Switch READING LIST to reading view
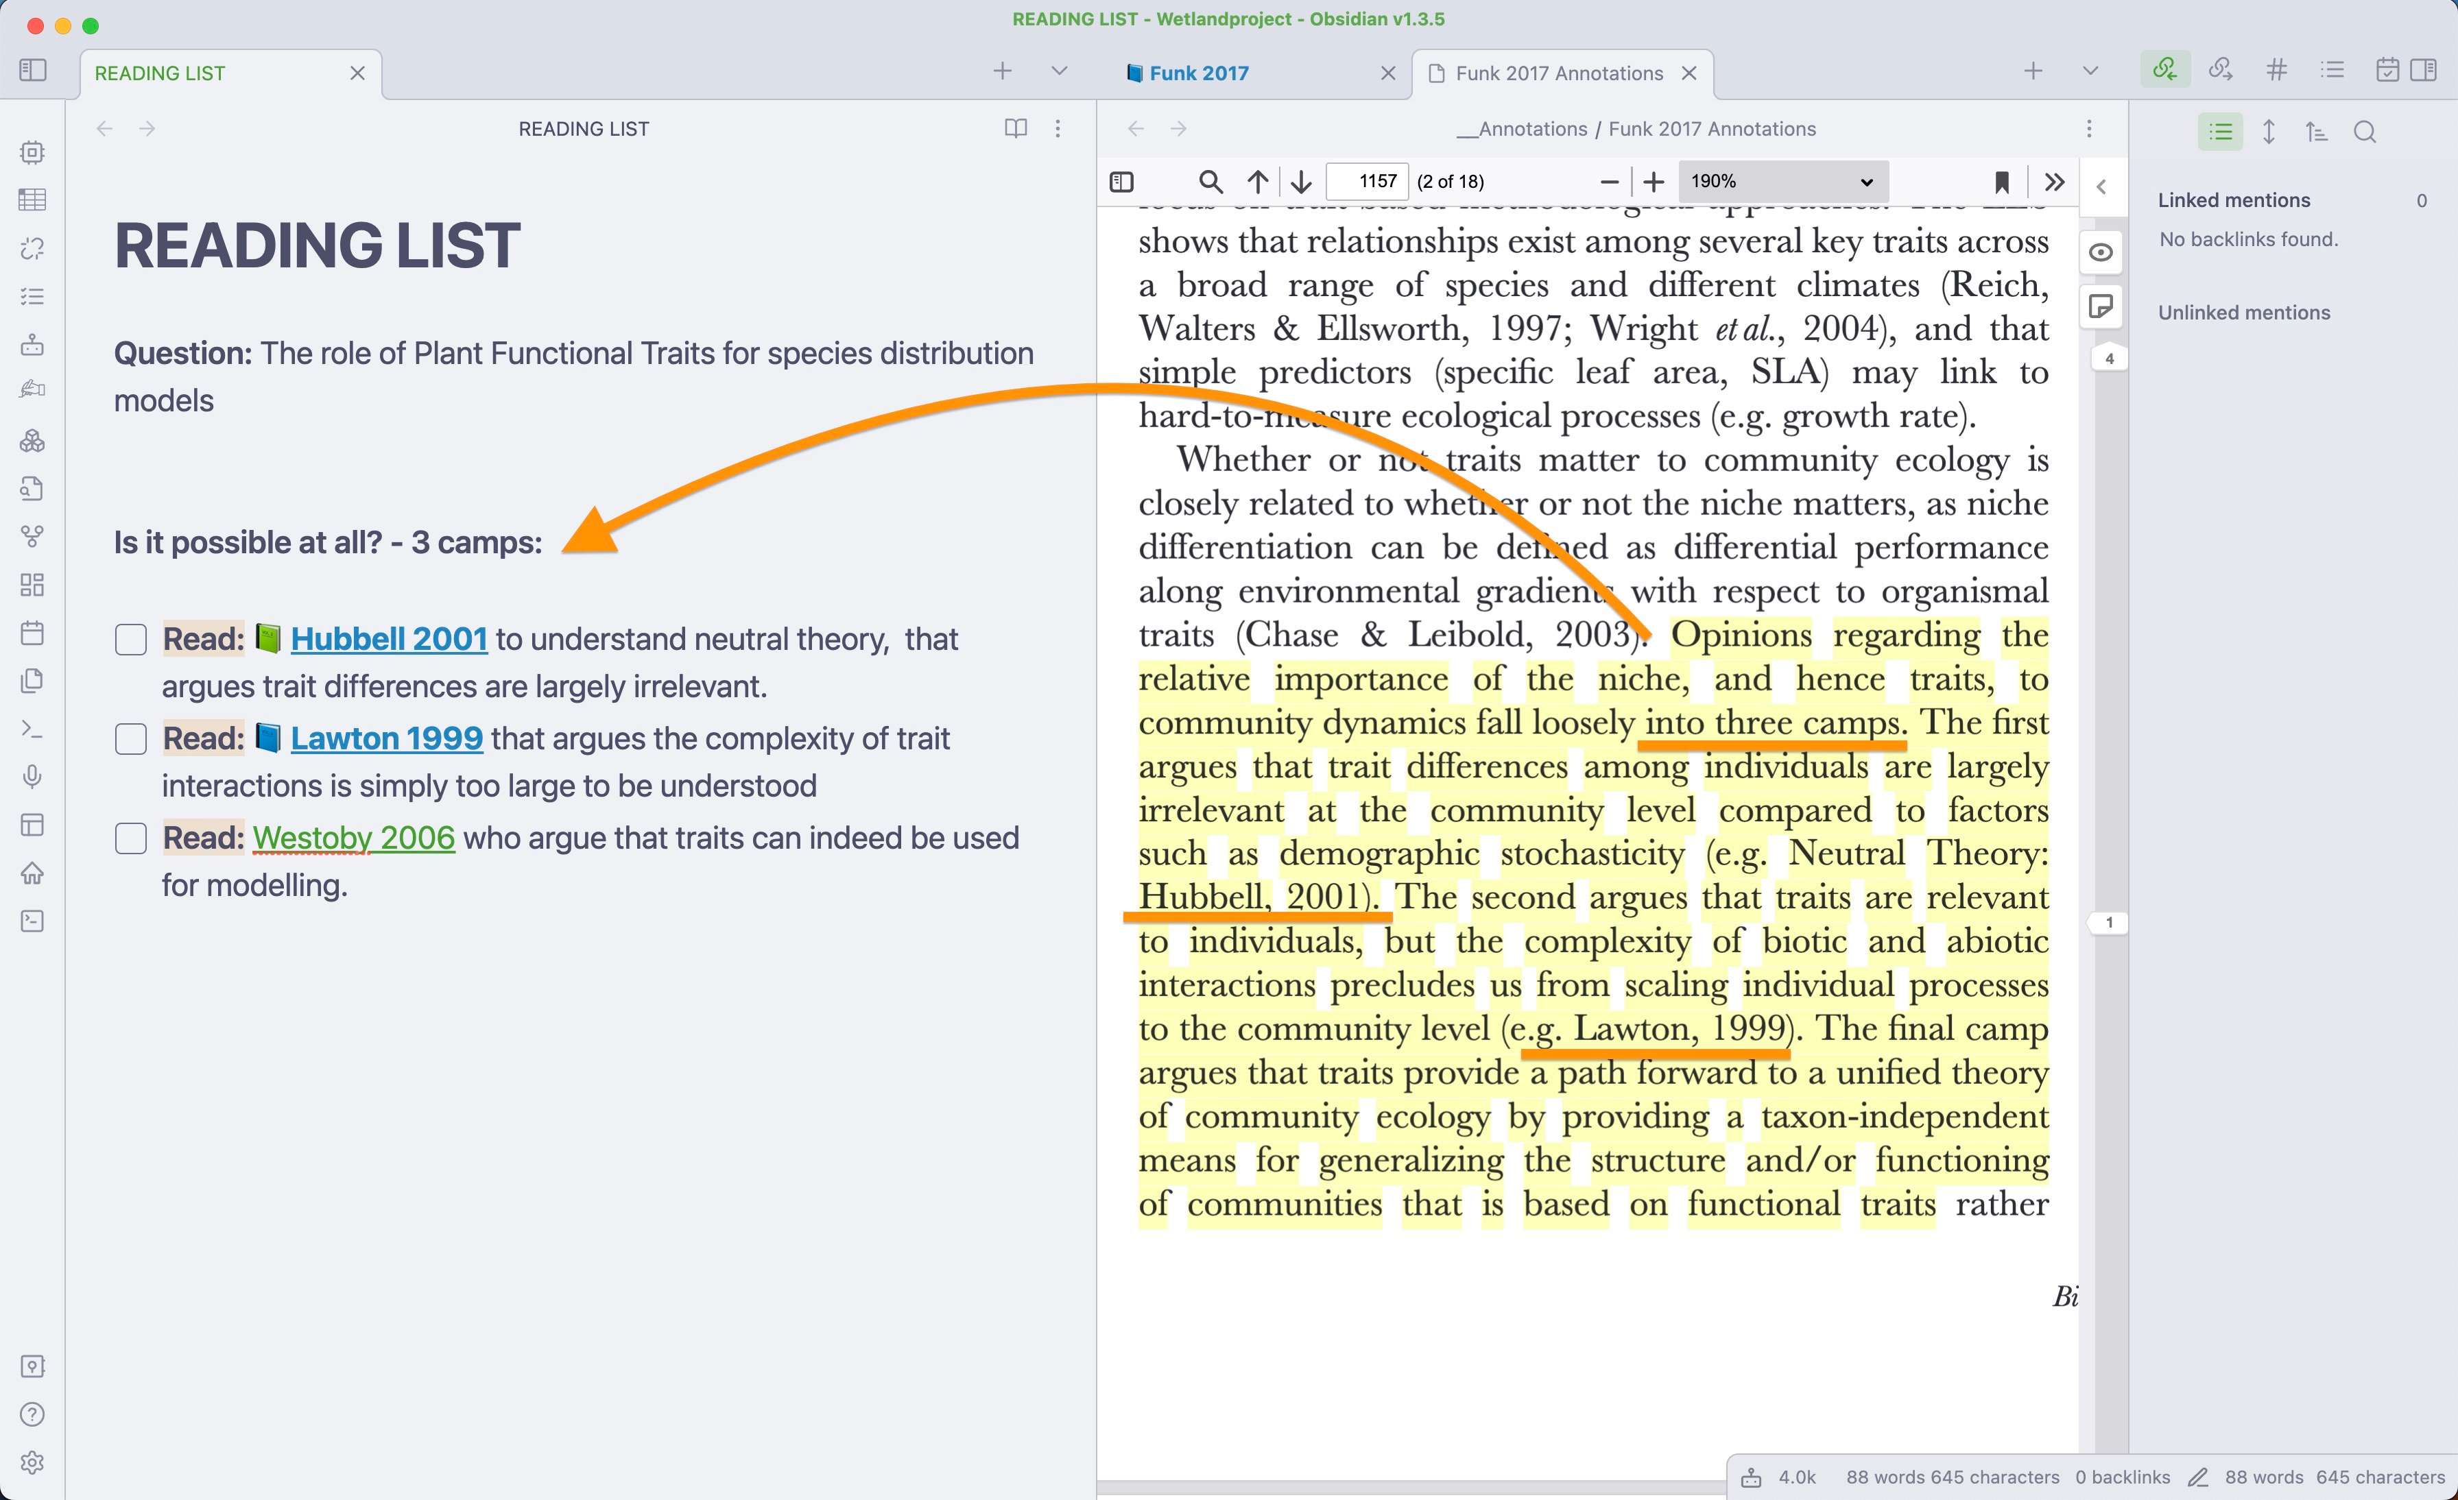The height and width of the screenshot is (1500, 2458). click(x=1016, y=129)
